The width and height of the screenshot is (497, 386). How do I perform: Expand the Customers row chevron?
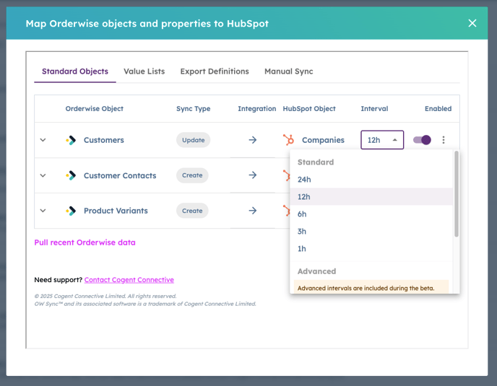click(x=43, y=140)
